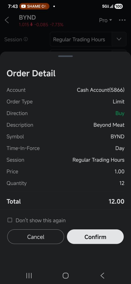Tap the Total 12.00 amount
131x284 pixels.
click(x=117, y=201)
